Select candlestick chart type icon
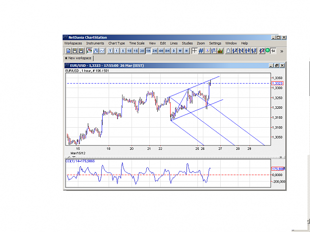Image resolution: width=310 pixels, height=232 pixels. pyautogui.click(x=89, y=51)
